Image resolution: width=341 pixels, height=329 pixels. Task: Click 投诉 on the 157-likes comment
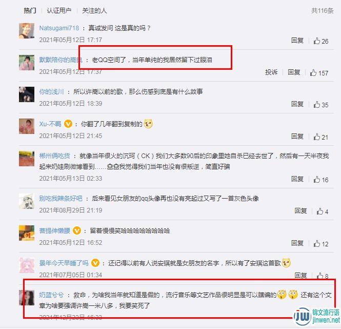tap(271, 72)
